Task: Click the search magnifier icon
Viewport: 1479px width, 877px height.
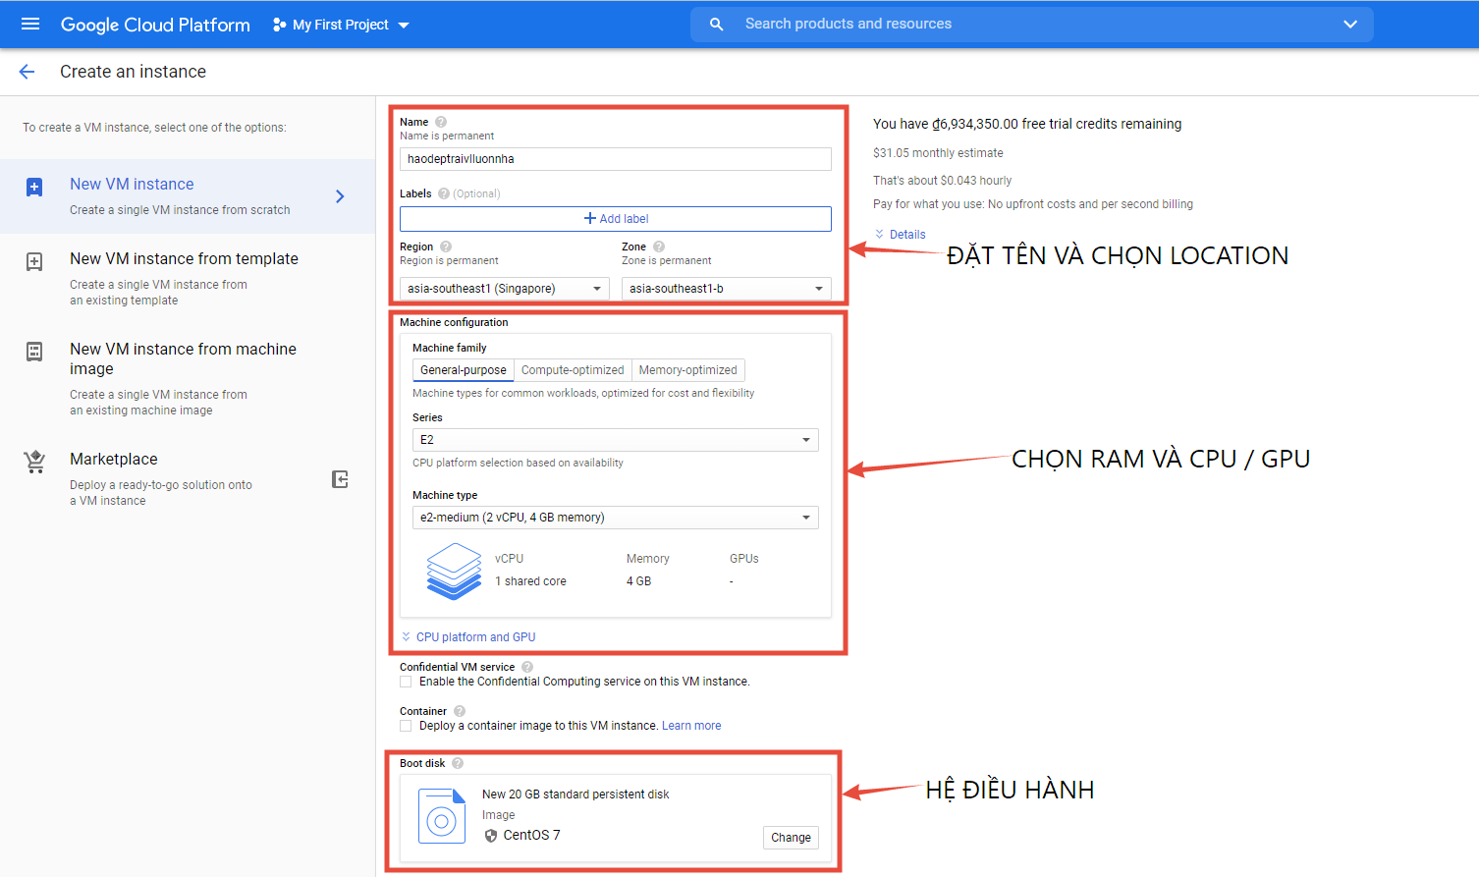Action: [717, 24]
